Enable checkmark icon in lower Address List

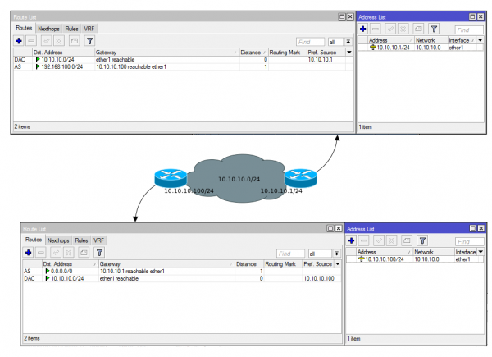(x=379, y=240)
